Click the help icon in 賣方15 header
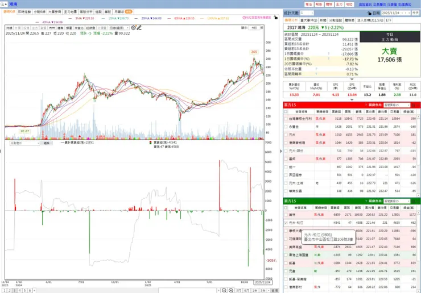The image size is (421, 293). pos(366,201)
